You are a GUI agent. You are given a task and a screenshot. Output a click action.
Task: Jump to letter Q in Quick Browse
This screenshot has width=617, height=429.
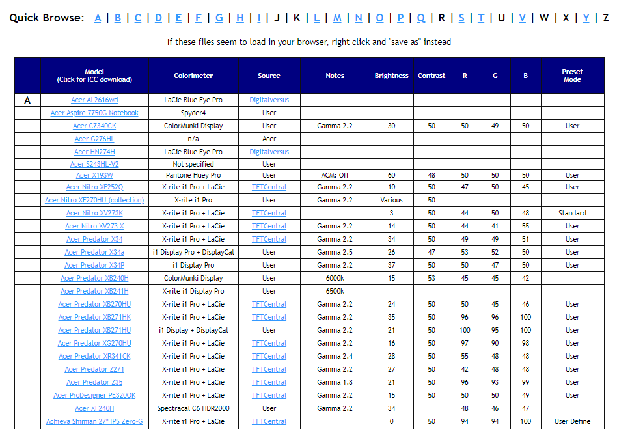(x=421, y=18)
